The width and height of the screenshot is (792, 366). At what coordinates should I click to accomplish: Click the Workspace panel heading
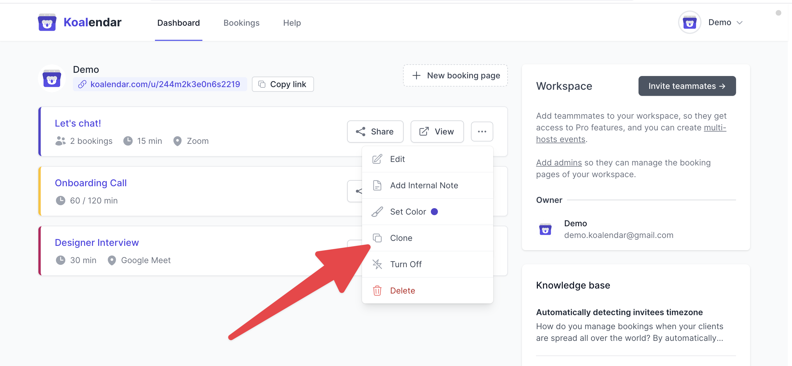pyautogui.click(x=564, y=86)
